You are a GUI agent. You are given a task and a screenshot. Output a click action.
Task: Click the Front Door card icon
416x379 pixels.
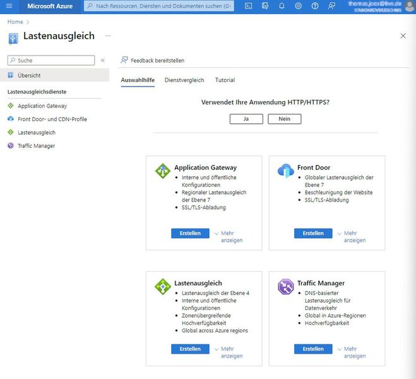pyautogui.click(x=286, y=171)
